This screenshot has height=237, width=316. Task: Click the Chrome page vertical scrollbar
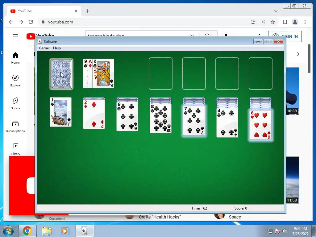tap(309, 59)
